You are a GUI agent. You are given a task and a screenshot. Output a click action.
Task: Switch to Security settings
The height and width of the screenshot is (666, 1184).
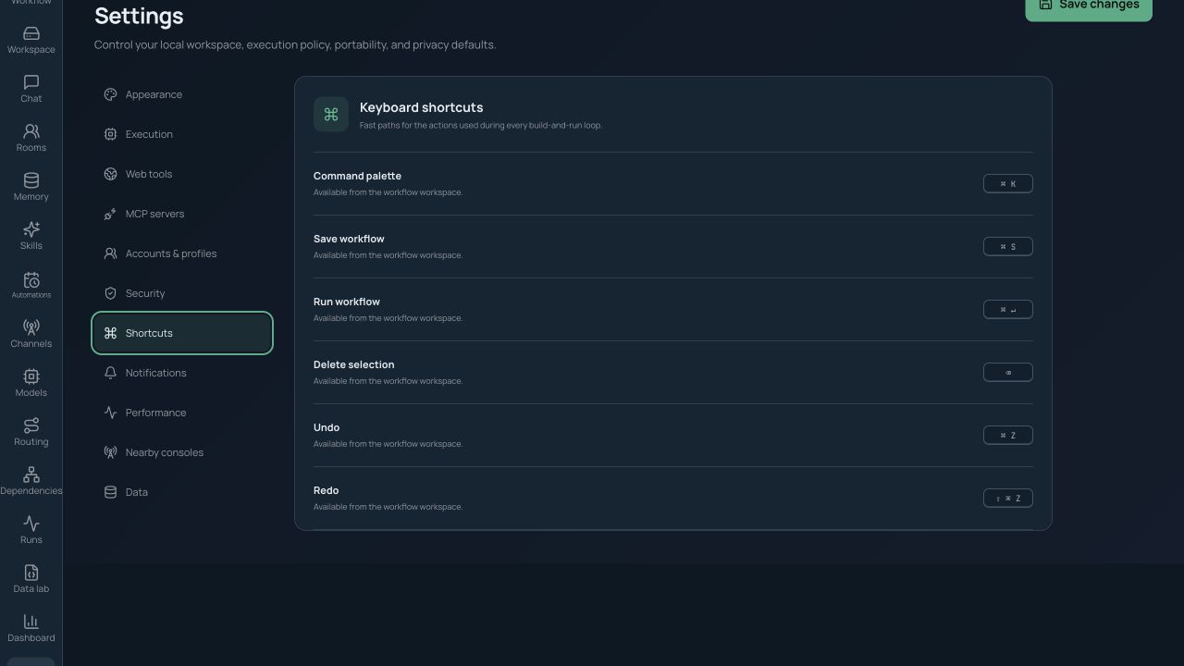tap(182, 293)
